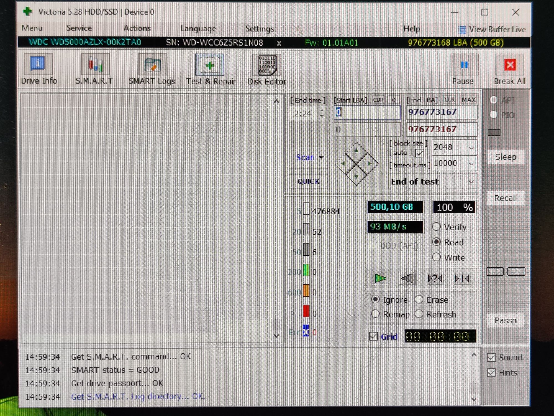
Task: Select the PIO radio option
Action: coord(494,115)
